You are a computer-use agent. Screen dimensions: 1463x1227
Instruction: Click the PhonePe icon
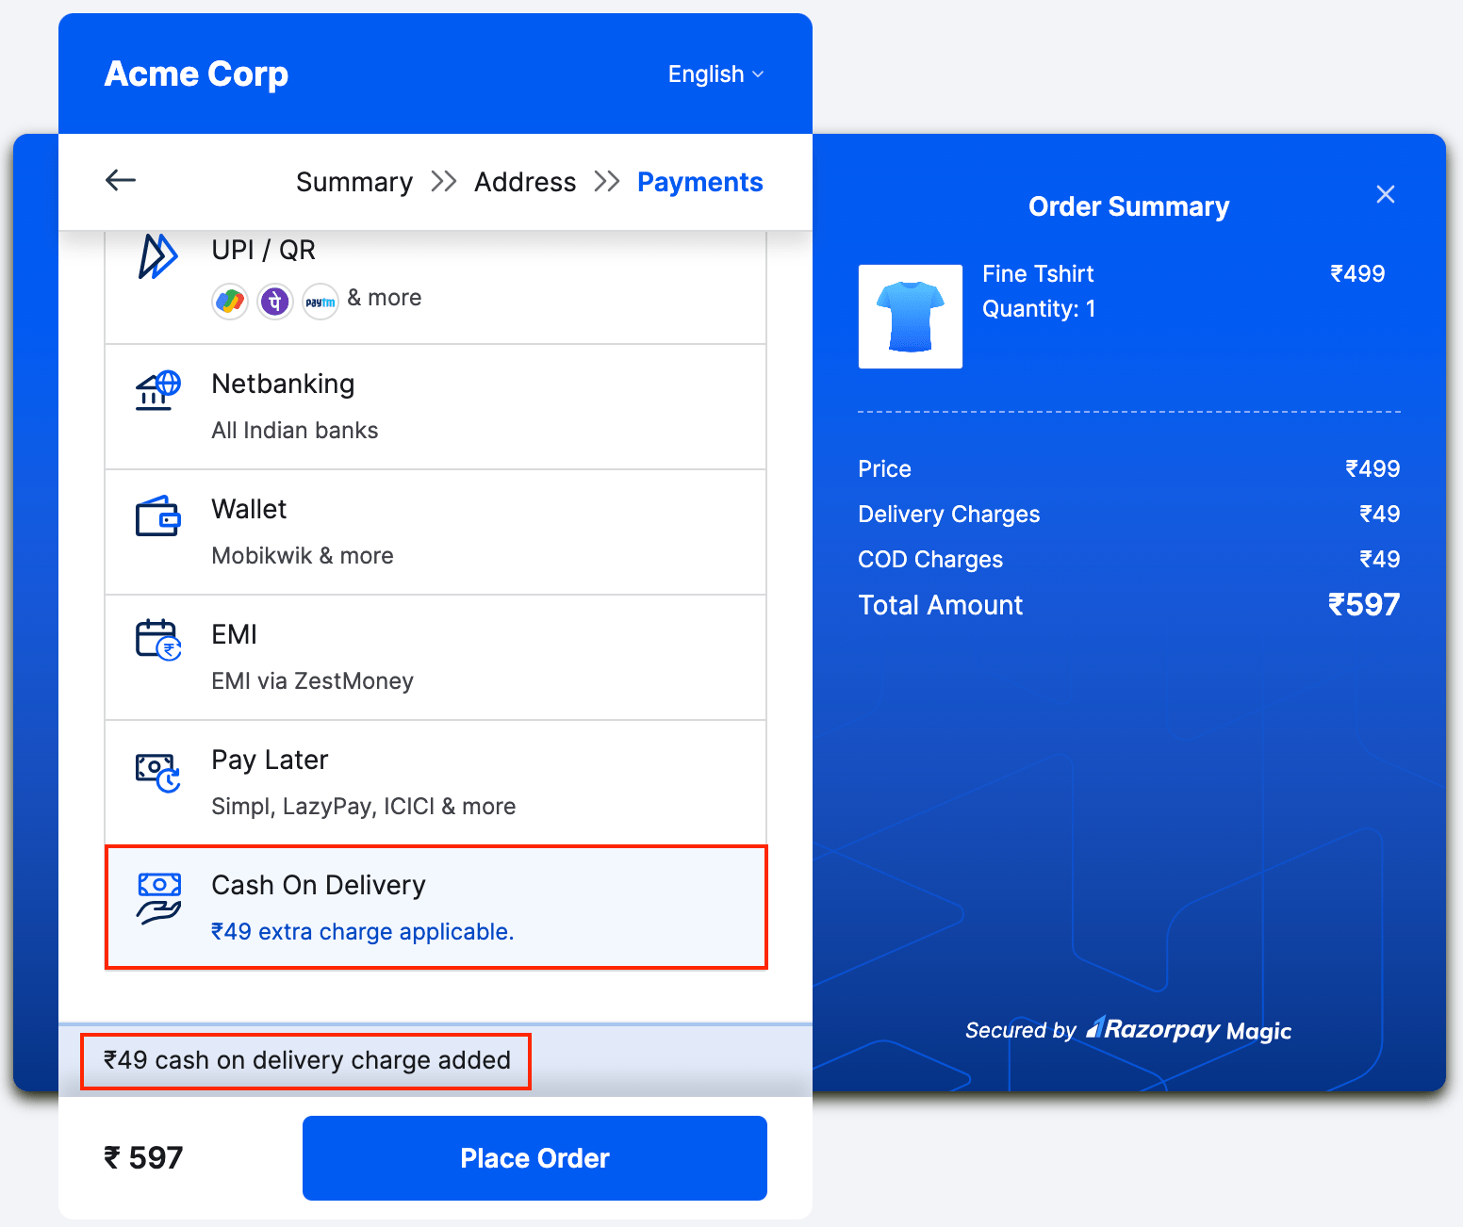coord(274,301)
